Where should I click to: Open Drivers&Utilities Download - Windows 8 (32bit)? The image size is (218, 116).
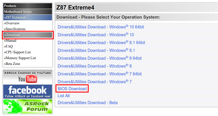click(95, 66)
